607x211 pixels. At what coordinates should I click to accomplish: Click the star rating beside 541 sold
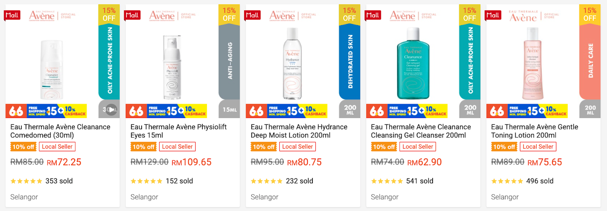pos(387,181)
